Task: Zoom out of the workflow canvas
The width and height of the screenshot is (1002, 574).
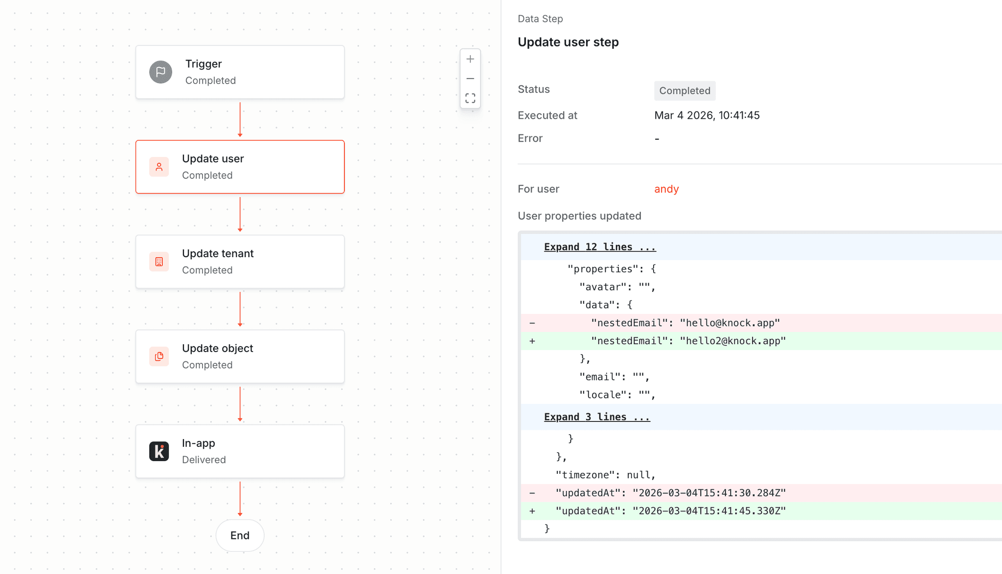Action: 470,78
